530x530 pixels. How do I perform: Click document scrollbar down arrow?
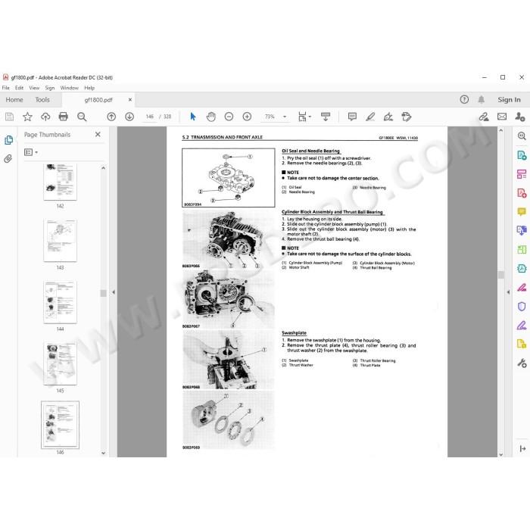[x=501, y=454]
